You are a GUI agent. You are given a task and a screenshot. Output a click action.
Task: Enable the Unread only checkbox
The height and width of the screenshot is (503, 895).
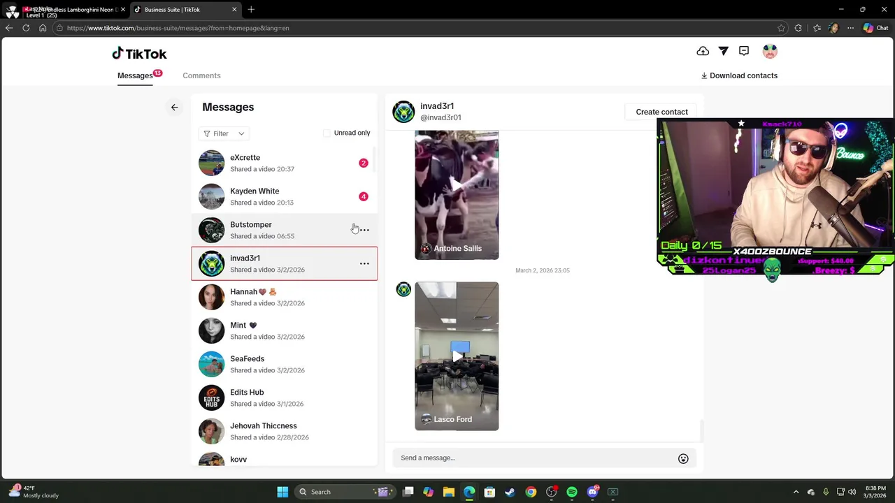tap(327, 133)
